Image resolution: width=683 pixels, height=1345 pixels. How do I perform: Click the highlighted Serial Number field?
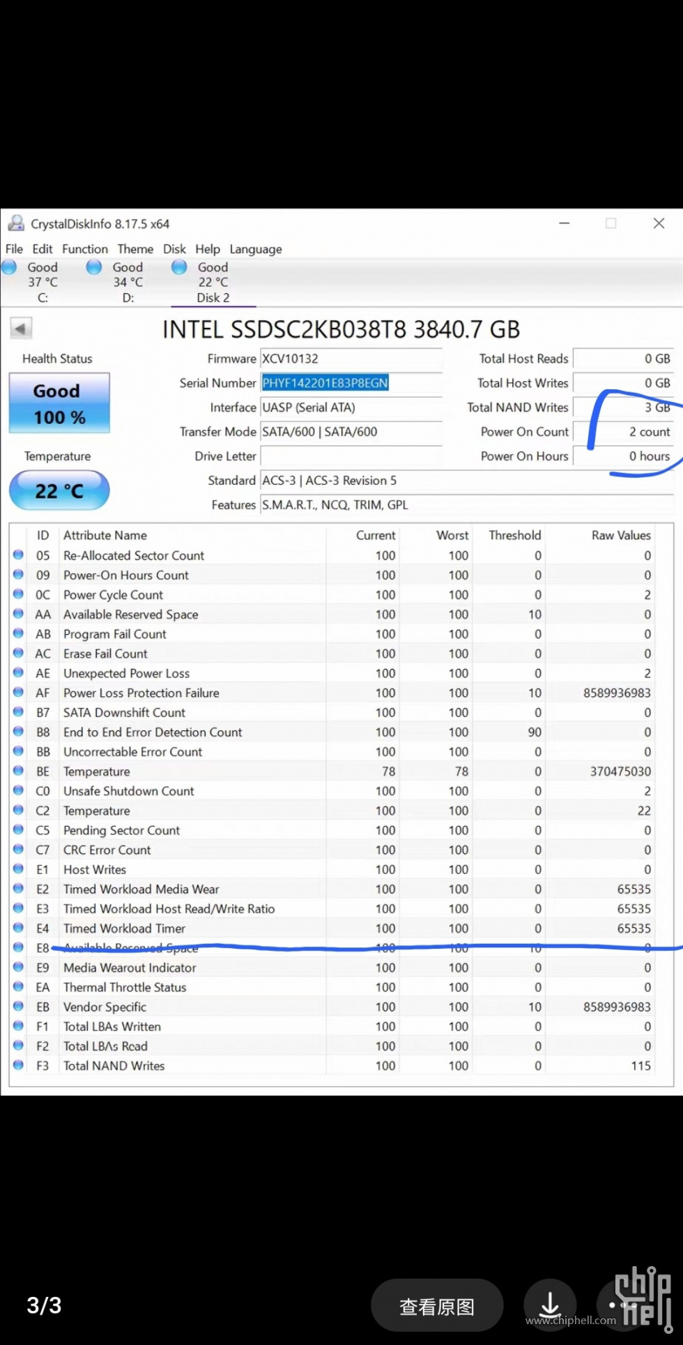[x=351, y=383]
